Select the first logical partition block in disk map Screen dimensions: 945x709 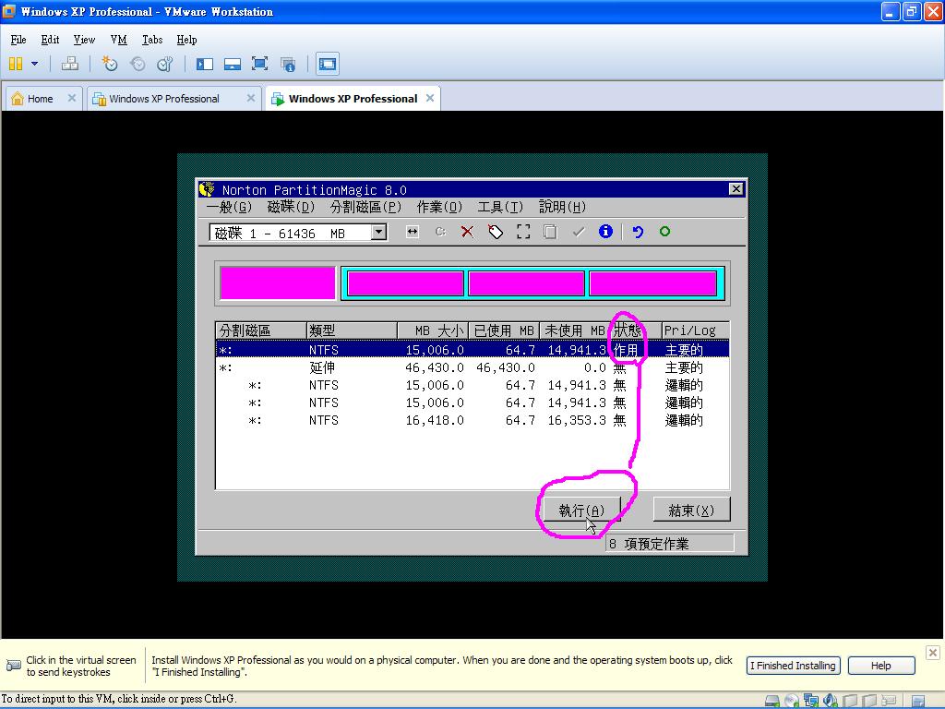(x=405, y=283)
